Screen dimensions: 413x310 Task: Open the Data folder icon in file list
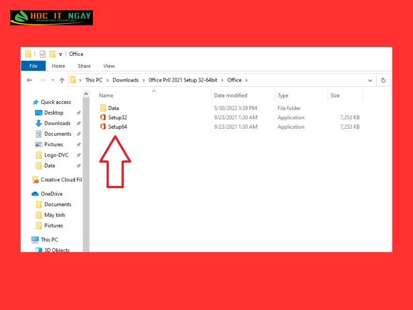[103, 108]
